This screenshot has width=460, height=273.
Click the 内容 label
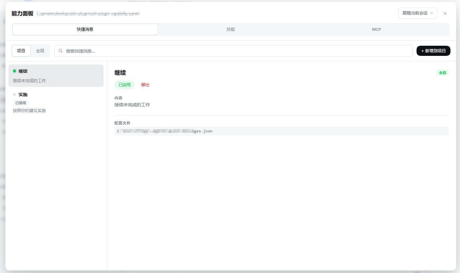(x=118, y=98)
